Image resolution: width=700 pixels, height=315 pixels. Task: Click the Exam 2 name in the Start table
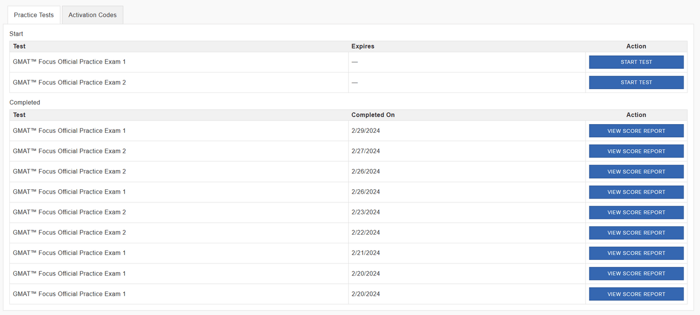(x=69, y=83)
